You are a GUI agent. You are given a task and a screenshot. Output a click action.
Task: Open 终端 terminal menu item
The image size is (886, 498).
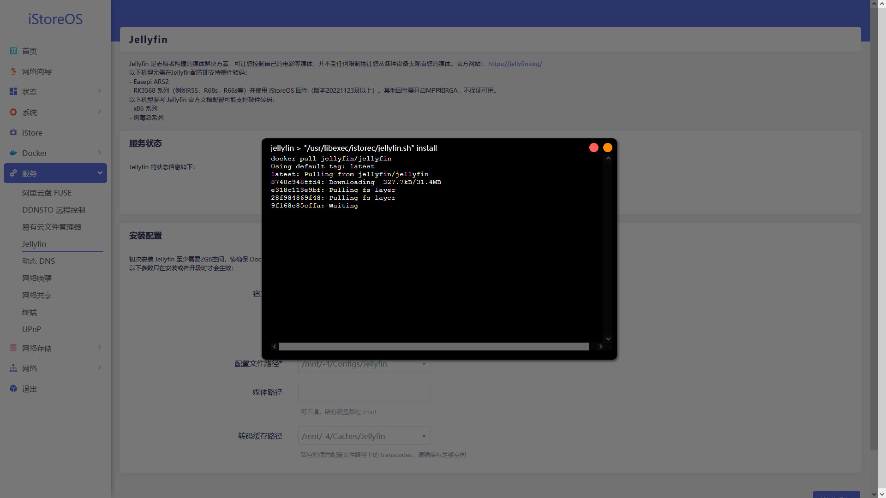(x=30, y=312)
